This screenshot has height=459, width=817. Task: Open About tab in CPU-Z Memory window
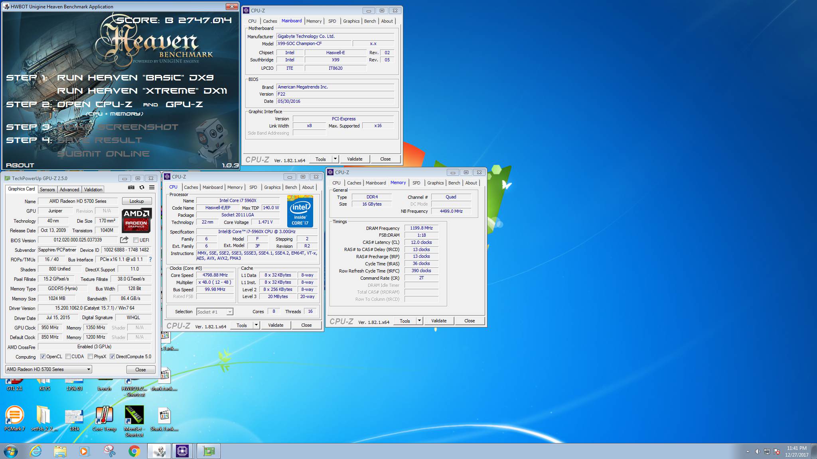[x=471, y=183]
